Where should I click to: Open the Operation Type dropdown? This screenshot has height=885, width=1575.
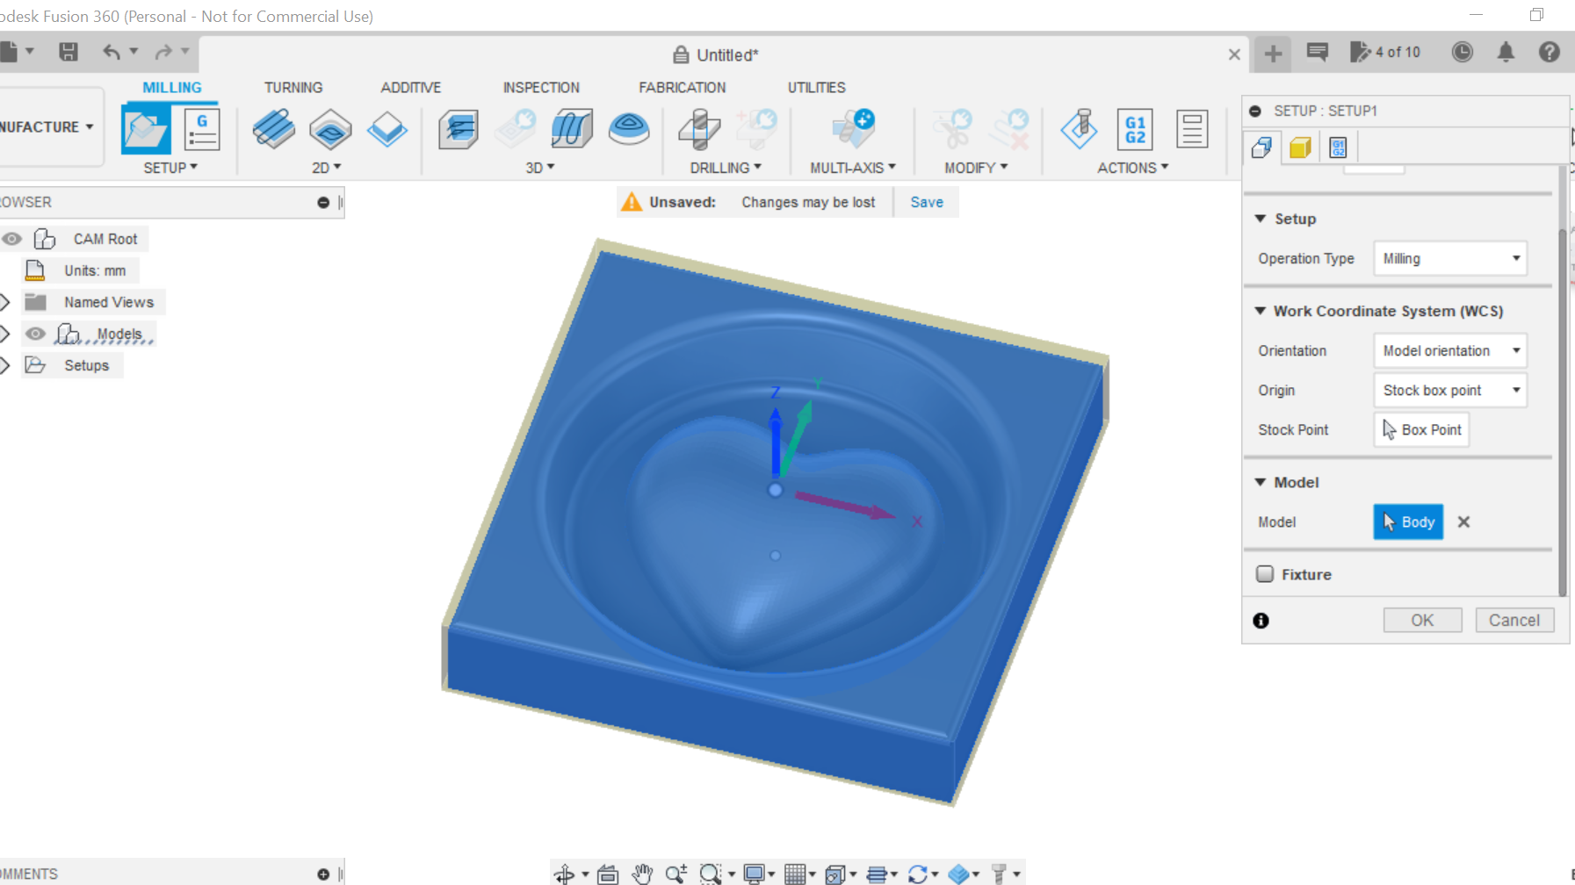(1449, 258)
